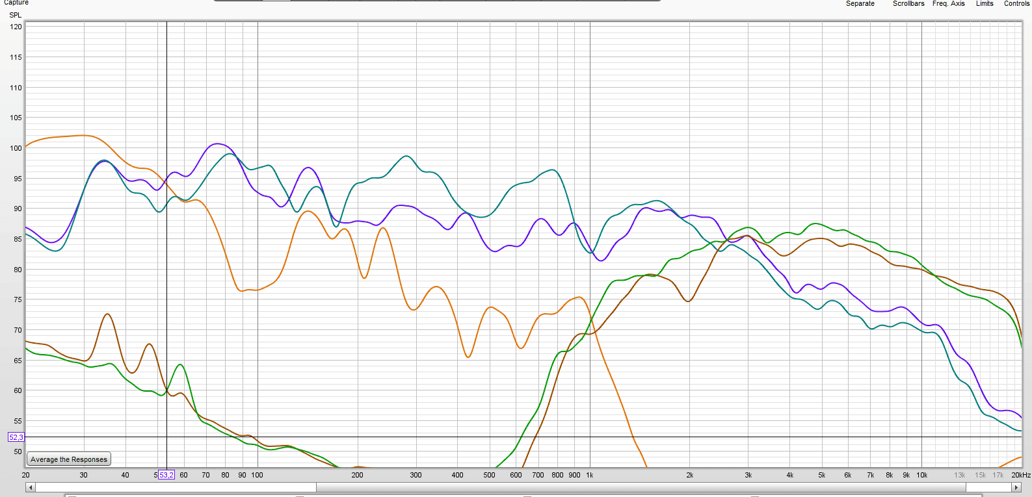Toggle the Scrollbars option
The image size is (1032, 497).
pos(908,3)
